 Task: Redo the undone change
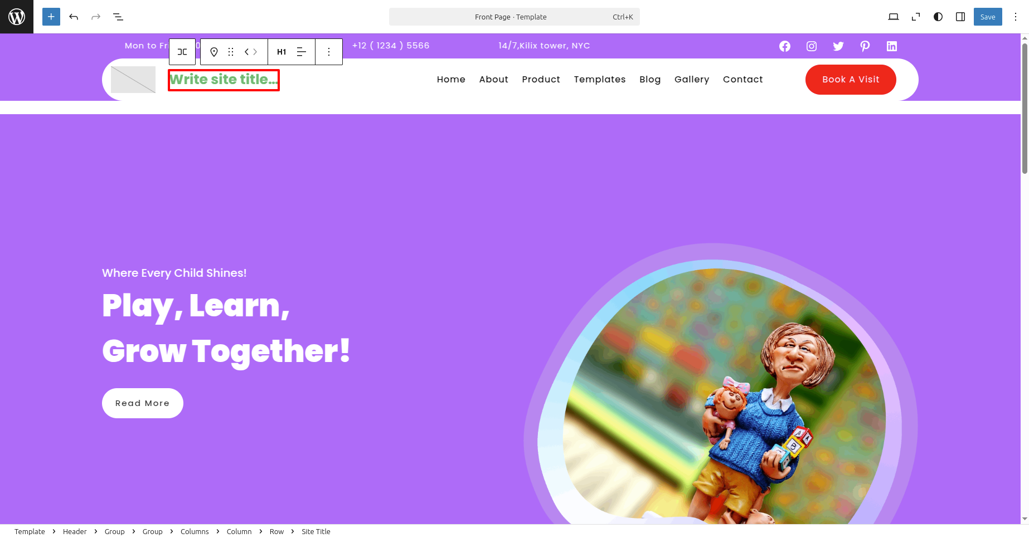point(96,17)
